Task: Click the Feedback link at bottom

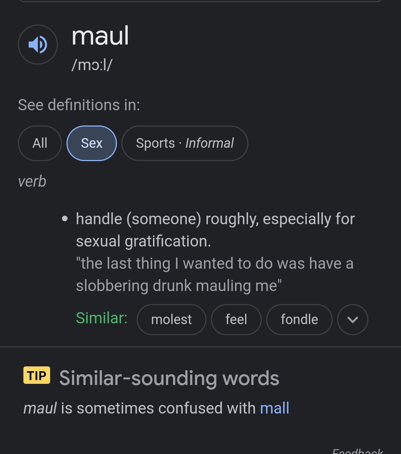Action: tap(358, 451)
